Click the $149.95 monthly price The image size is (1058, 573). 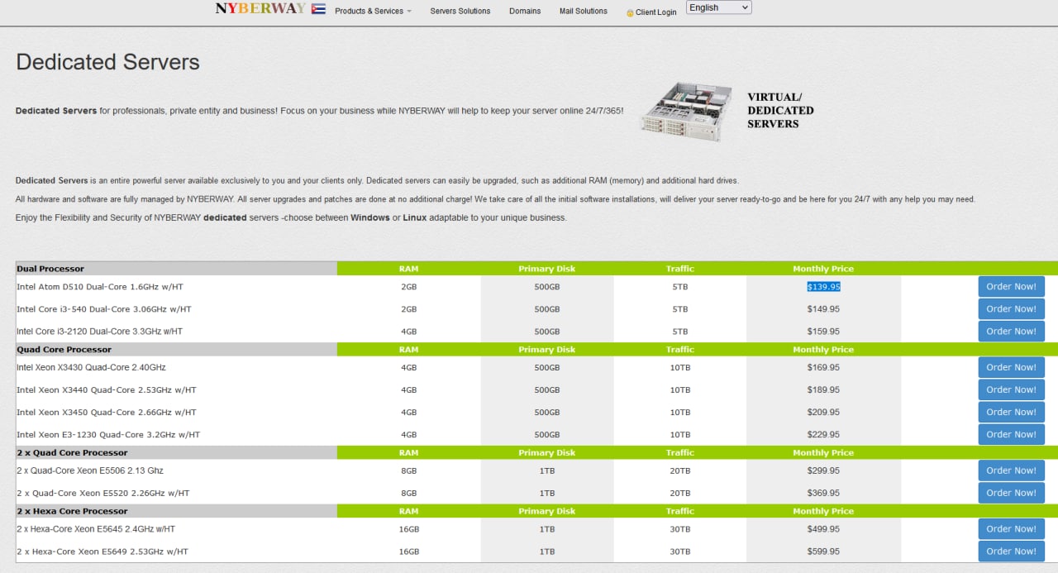pyautogui.click(x=823, y=309)
